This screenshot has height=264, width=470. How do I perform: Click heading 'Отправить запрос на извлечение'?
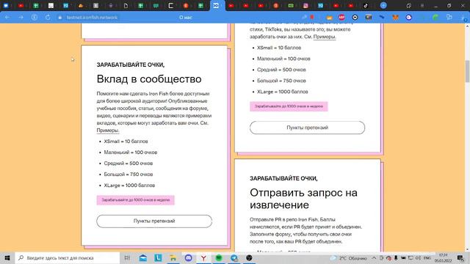point(303,199)
